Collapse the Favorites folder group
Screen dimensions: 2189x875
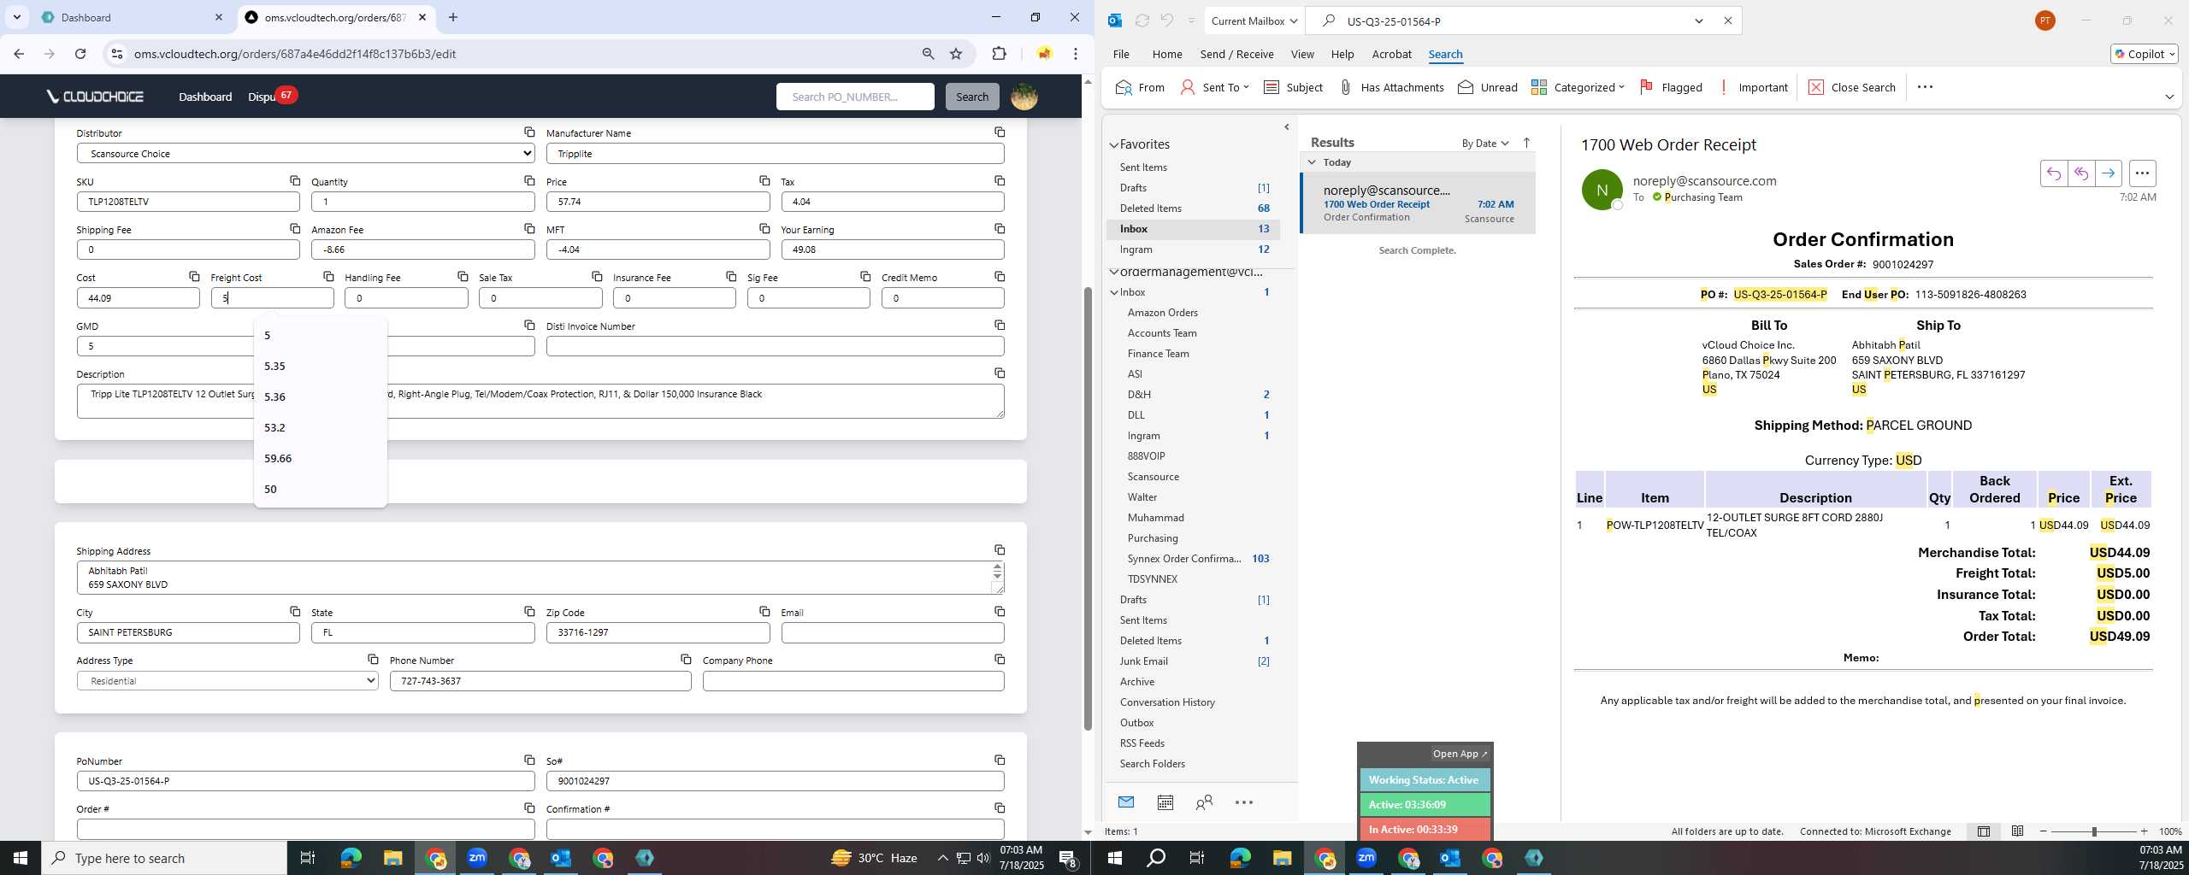click(x=1114, y=144)
